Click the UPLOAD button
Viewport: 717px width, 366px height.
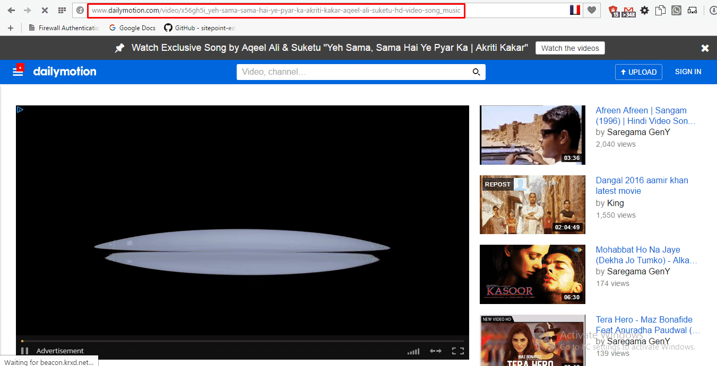(x=638, y=72)
